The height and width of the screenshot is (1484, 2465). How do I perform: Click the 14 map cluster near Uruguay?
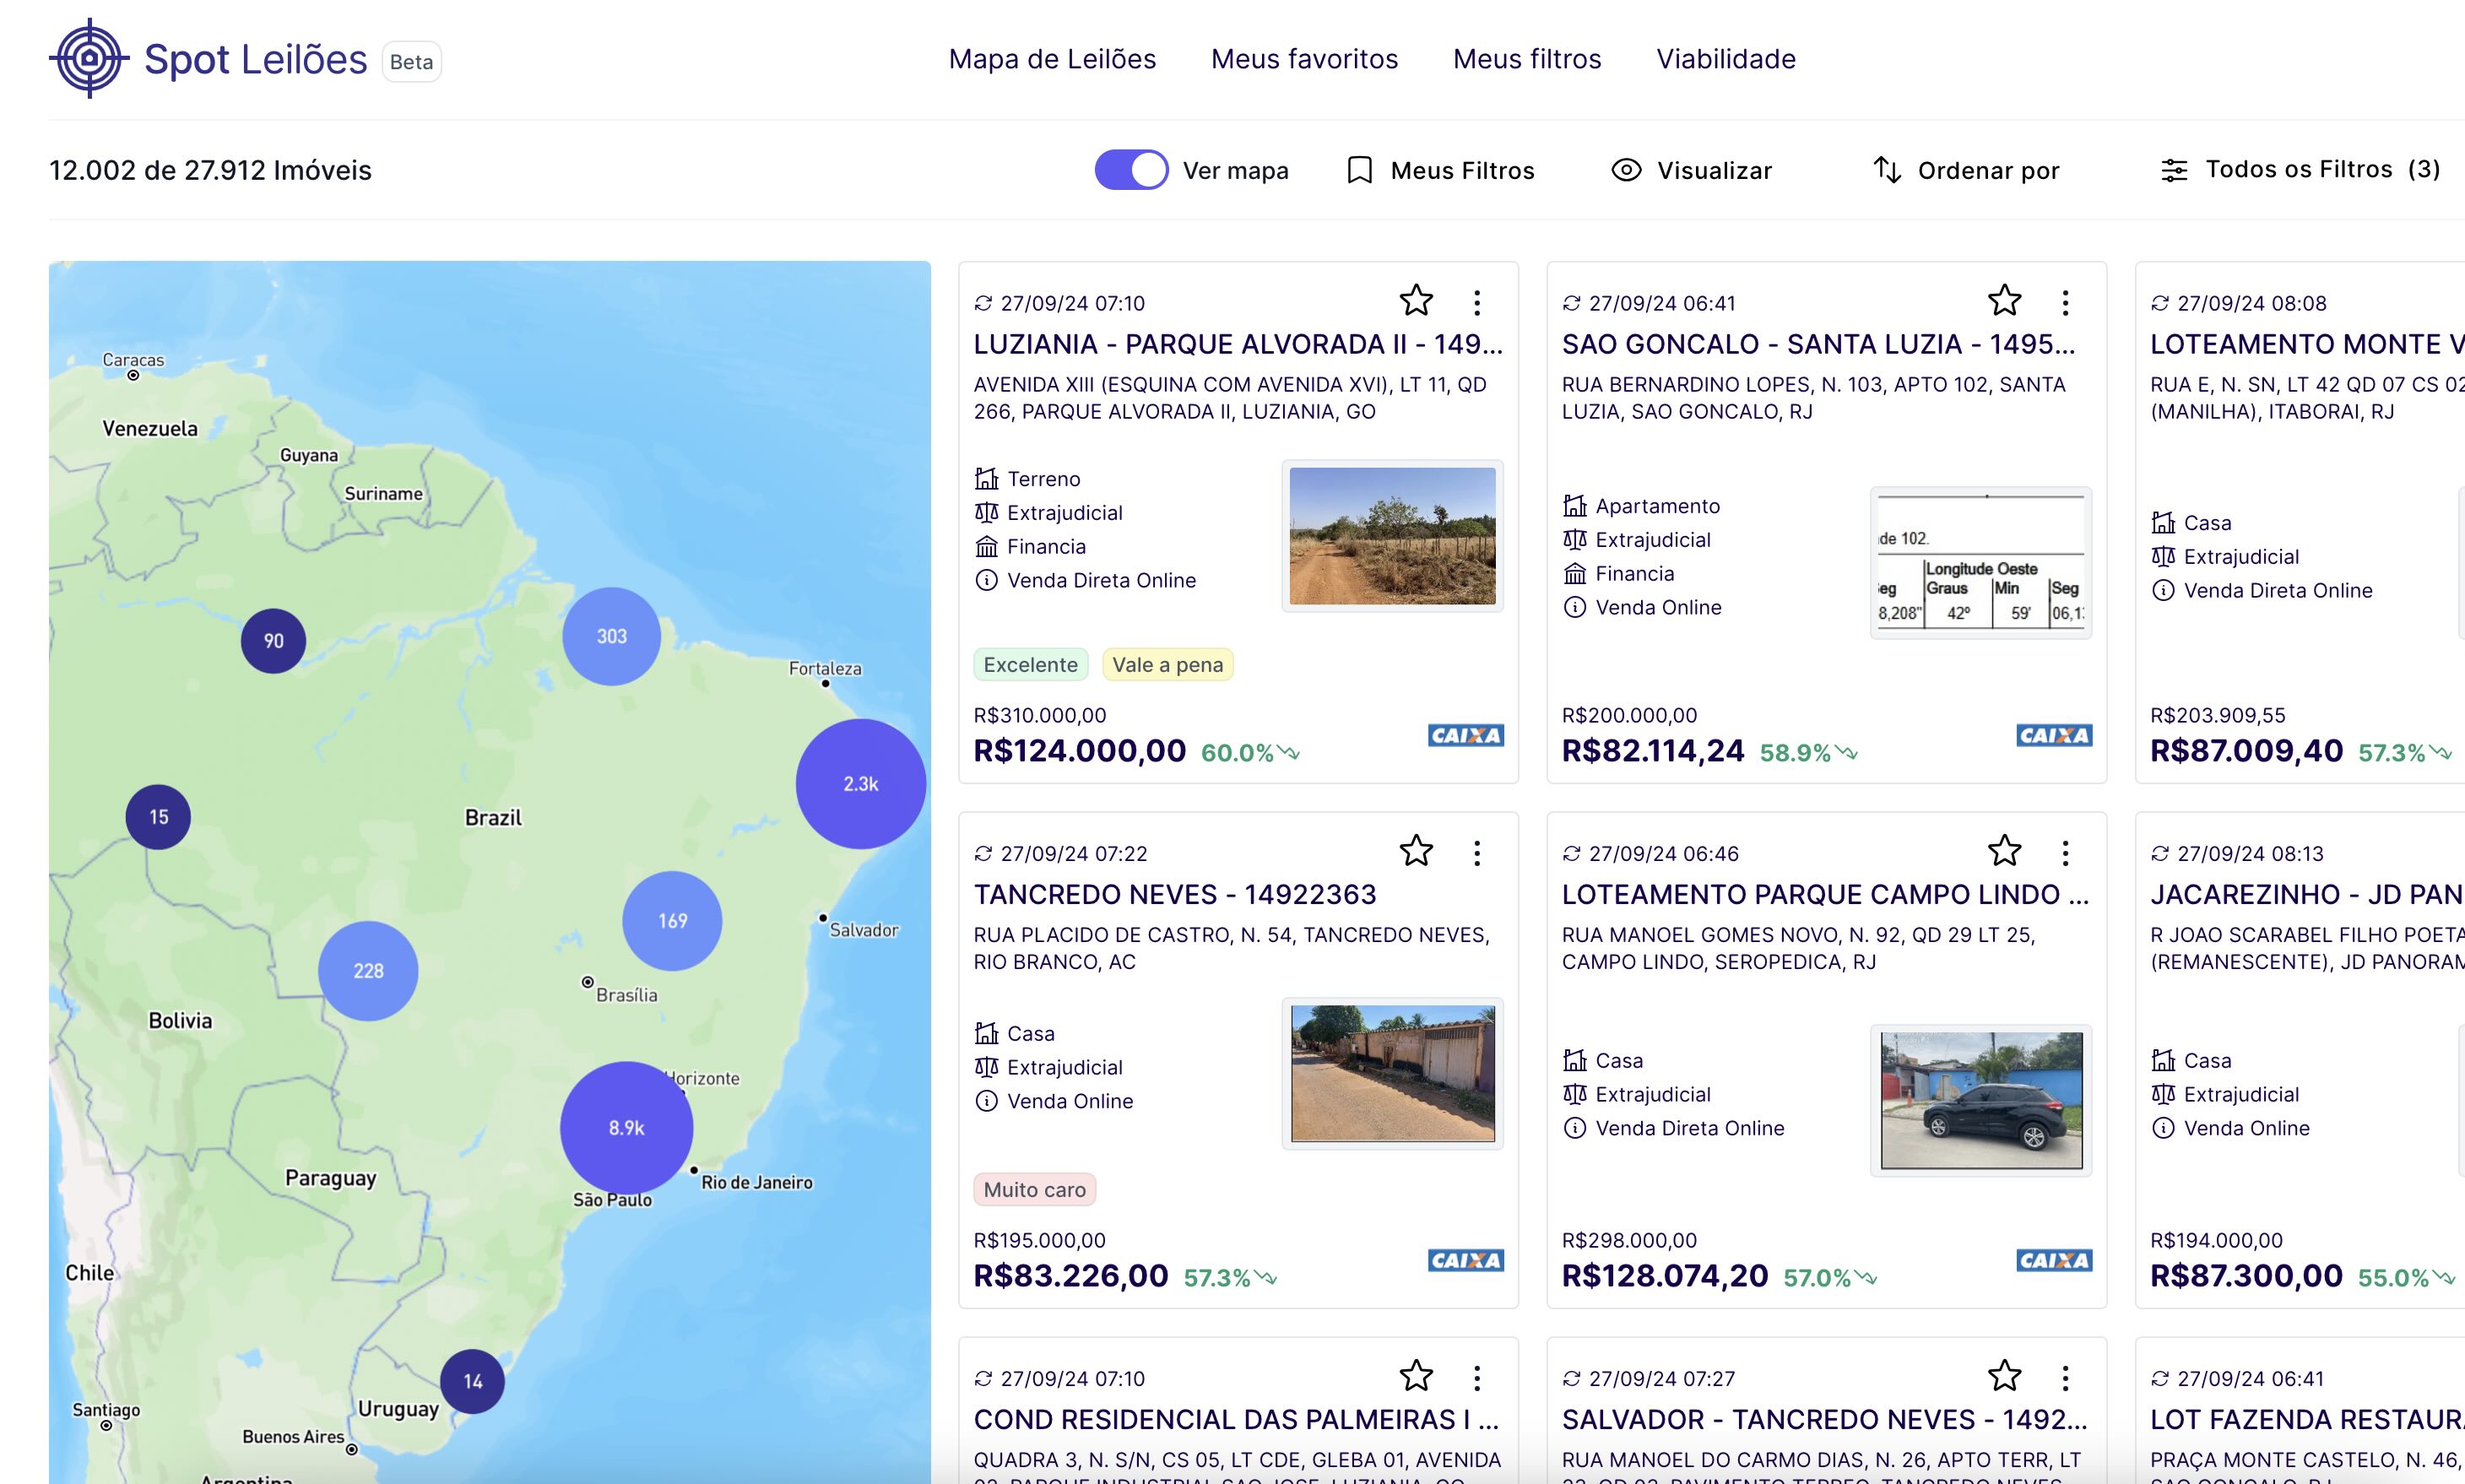click(x=472, y=1381)
